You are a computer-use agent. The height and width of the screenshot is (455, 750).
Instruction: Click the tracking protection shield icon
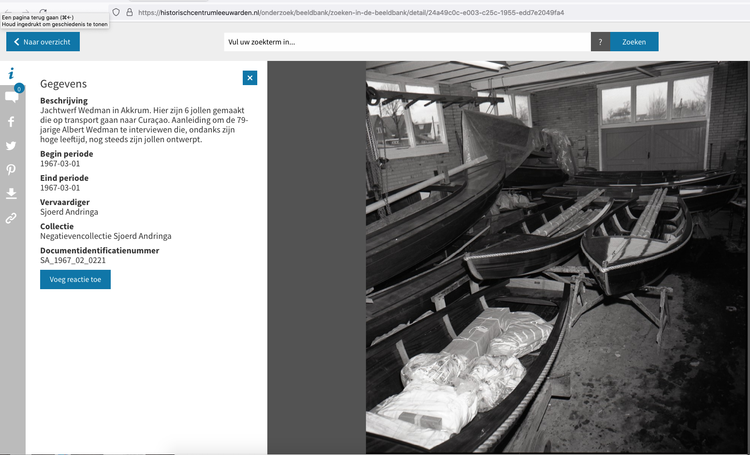click(x=116, y=13)
